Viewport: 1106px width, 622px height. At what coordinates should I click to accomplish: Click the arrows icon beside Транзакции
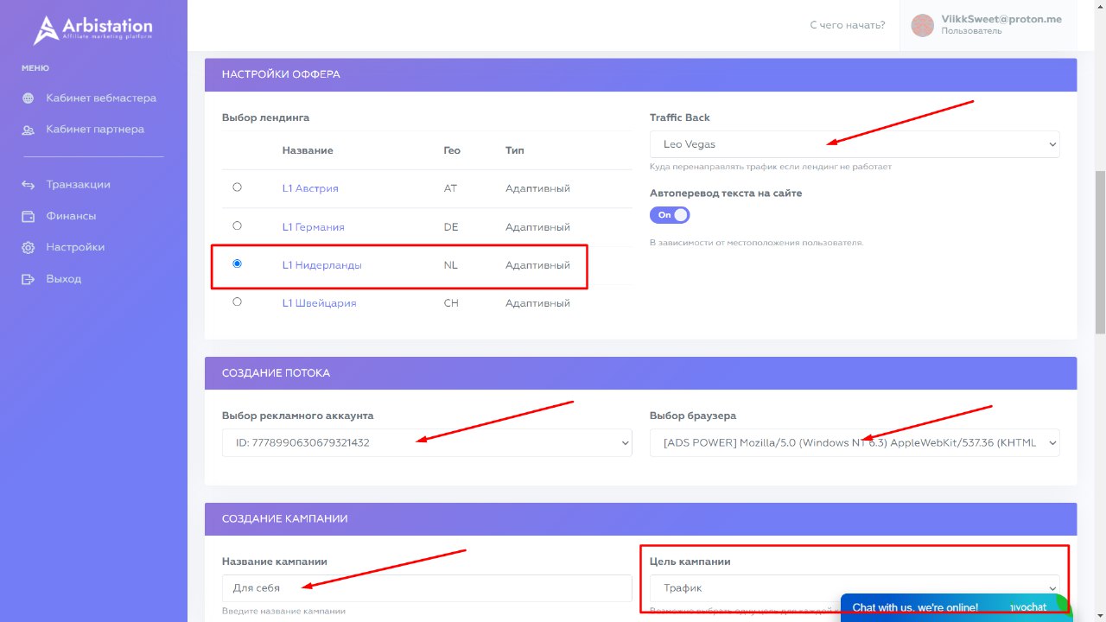pyautogui.click(x=29, y=185)
